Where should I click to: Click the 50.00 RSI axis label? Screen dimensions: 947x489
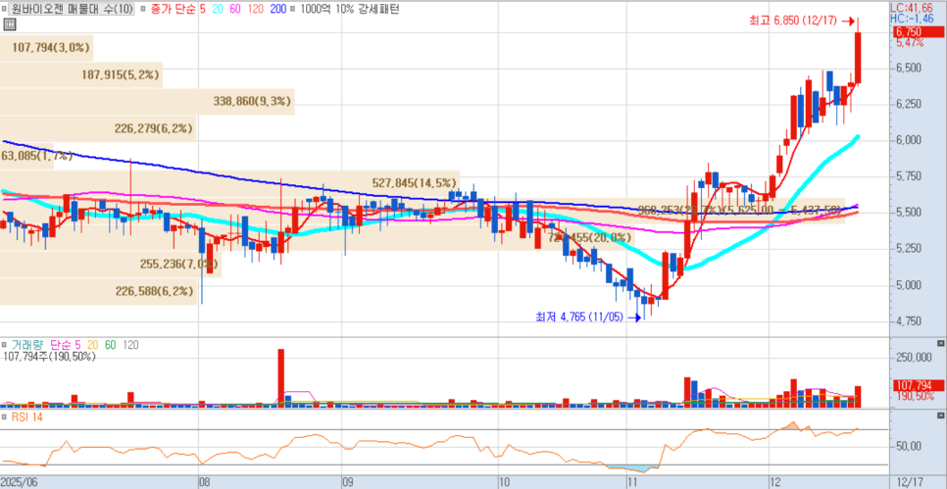tap(908, 446)
